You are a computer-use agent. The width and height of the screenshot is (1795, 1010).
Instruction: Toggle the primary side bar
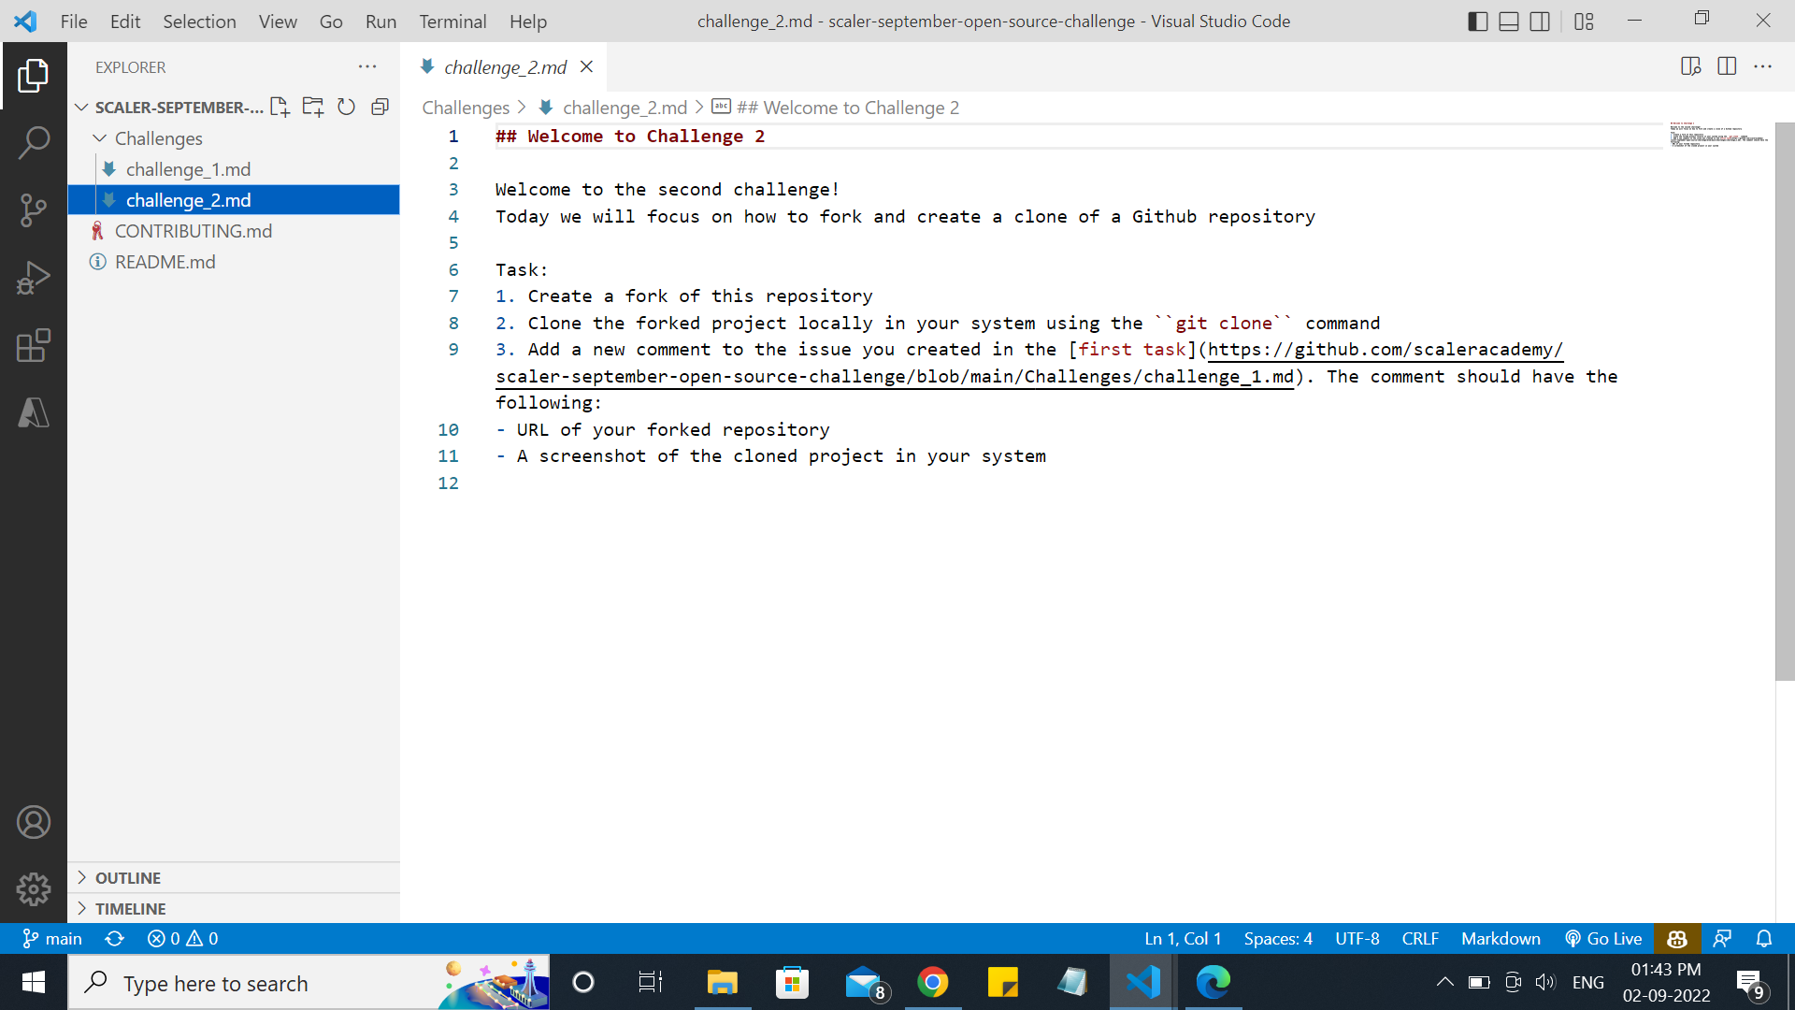point(1477,21)
